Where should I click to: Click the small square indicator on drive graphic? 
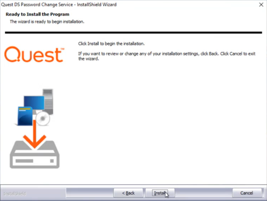(52, 161)
